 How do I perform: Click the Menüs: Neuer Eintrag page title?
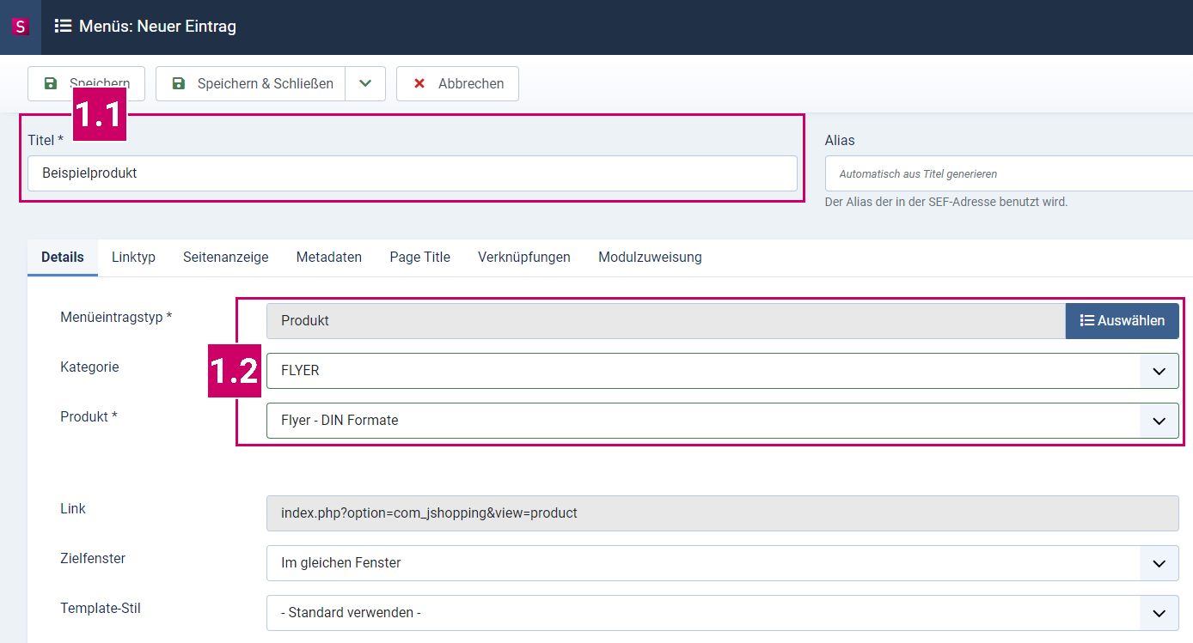pos(157,27)
